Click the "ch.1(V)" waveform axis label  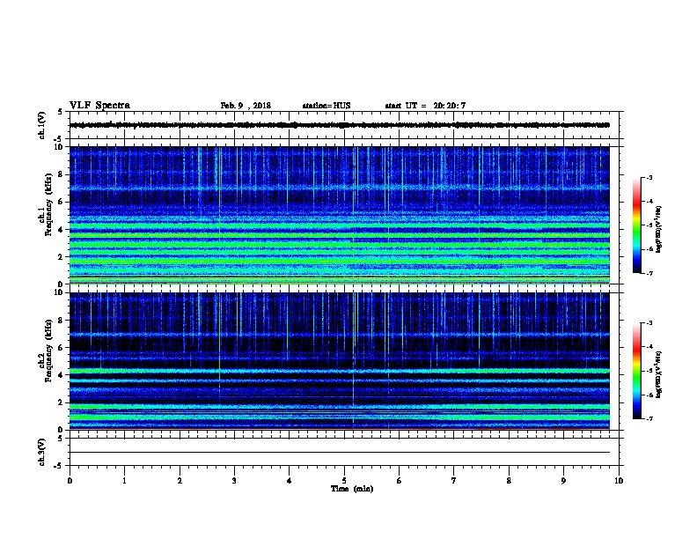[41, 125]
